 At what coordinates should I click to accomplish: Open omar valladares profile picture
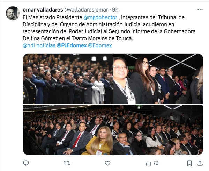click(x=13, y=13)
